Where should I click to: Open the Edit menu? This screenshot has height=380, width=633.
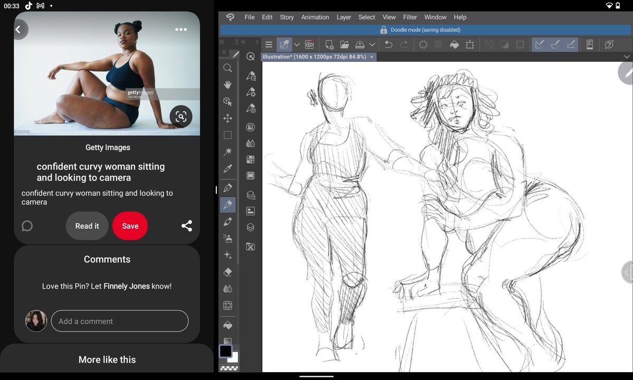click(267, 17)
